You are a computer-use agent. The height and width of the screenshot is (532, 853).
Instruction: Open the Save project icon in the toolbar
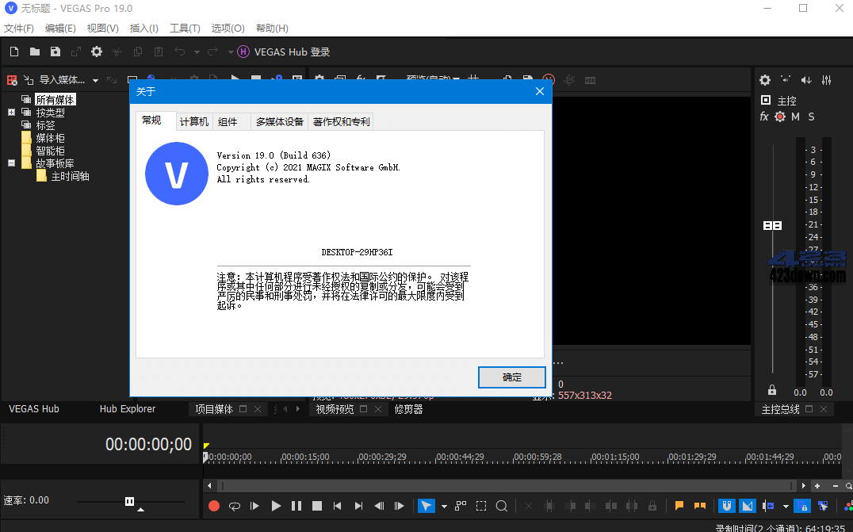pyautogui.click(x=55, y=52)
